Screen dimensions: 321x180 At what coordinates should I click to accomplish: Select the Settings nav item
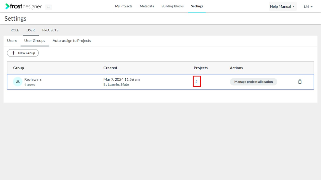197,6
